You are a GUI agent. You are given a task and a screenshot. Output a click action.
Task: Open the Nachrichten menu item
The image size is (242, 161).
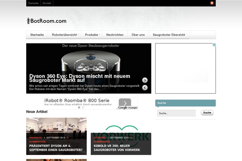click(115, 35)
